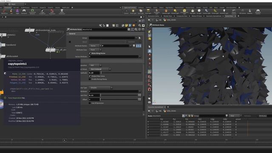The image size is (272, 153).
Task: Select the Geometry Light shelf tool
Action: pyautogui.click(x=157, y=11)
